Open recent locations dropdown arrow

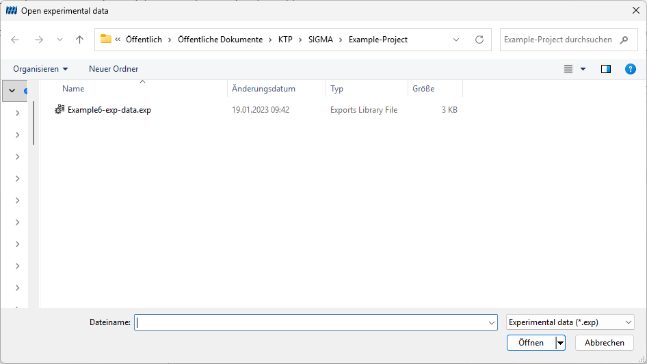click(60, 40)
